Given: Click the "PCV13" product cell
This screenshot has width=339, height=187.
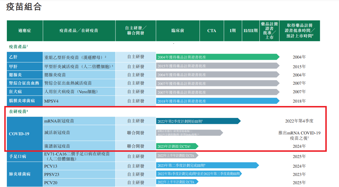Looking at the screenshot, I should click(x=79, y=166).
